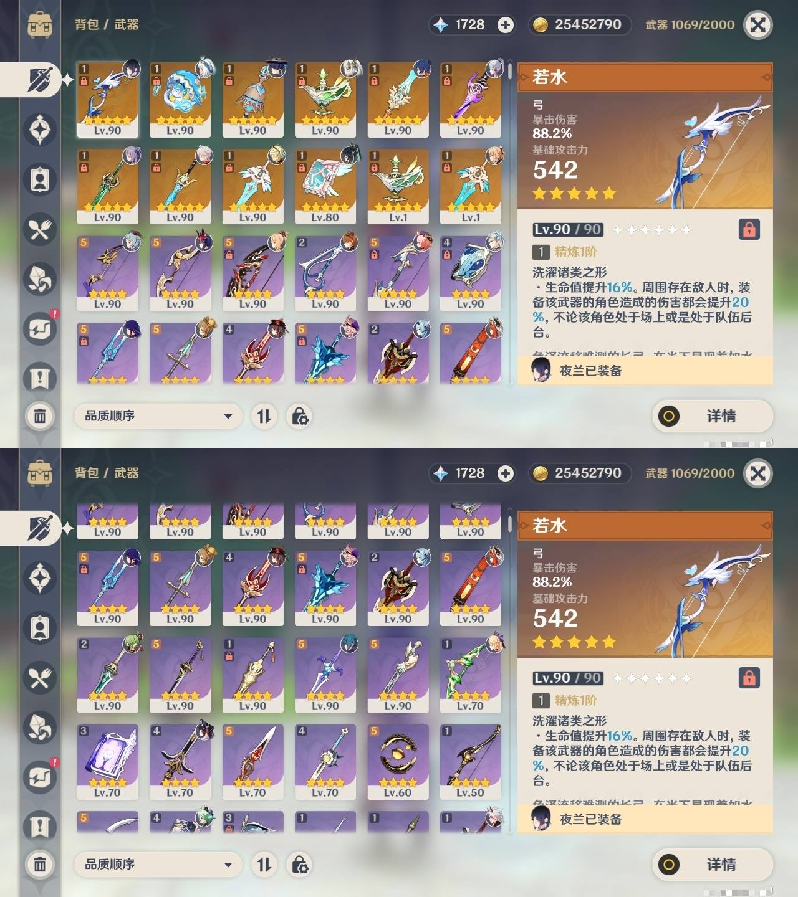
Task: Open the food tab with the crossed utensils in the lower sidebar
Action: pyautogui.click(x=40, y=678)
